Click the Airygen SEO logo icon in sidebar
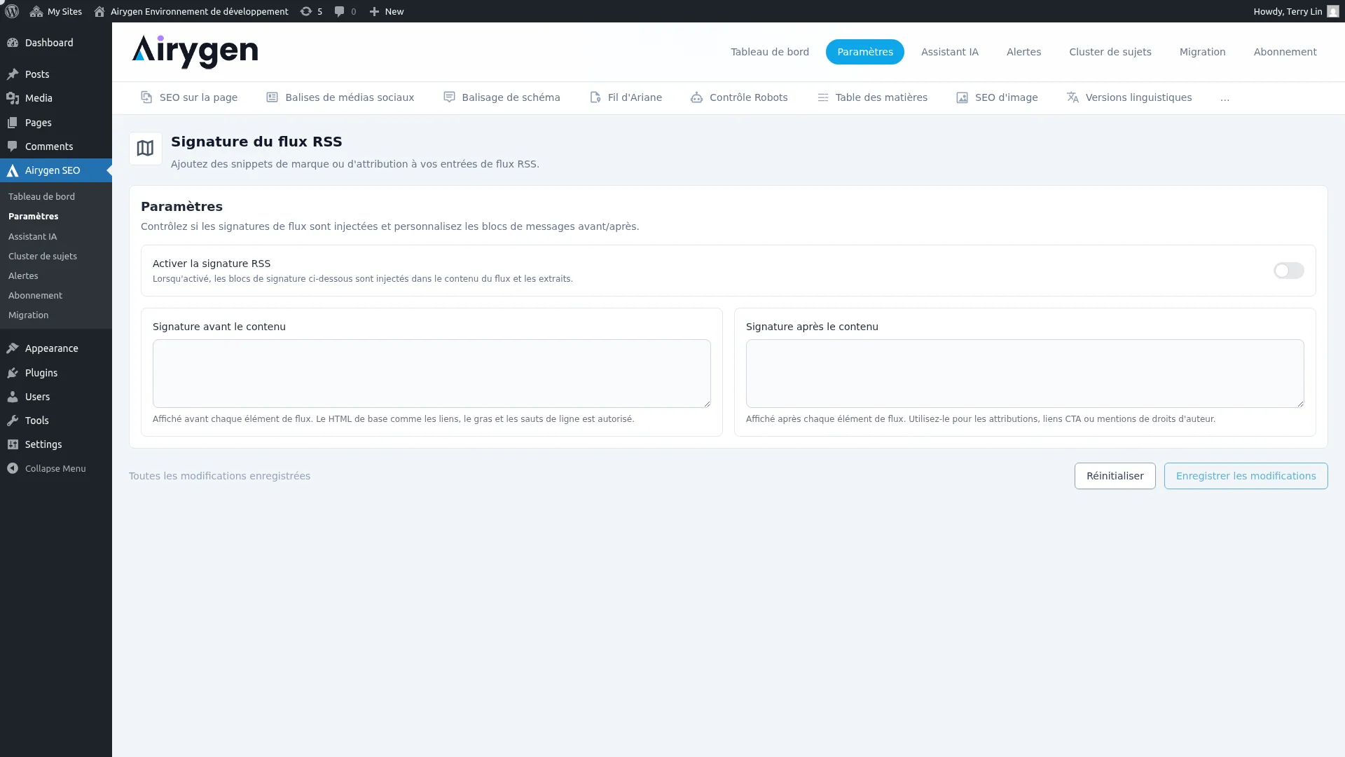This screenshot has width=1345, height=757. click(x=13, y=170)
